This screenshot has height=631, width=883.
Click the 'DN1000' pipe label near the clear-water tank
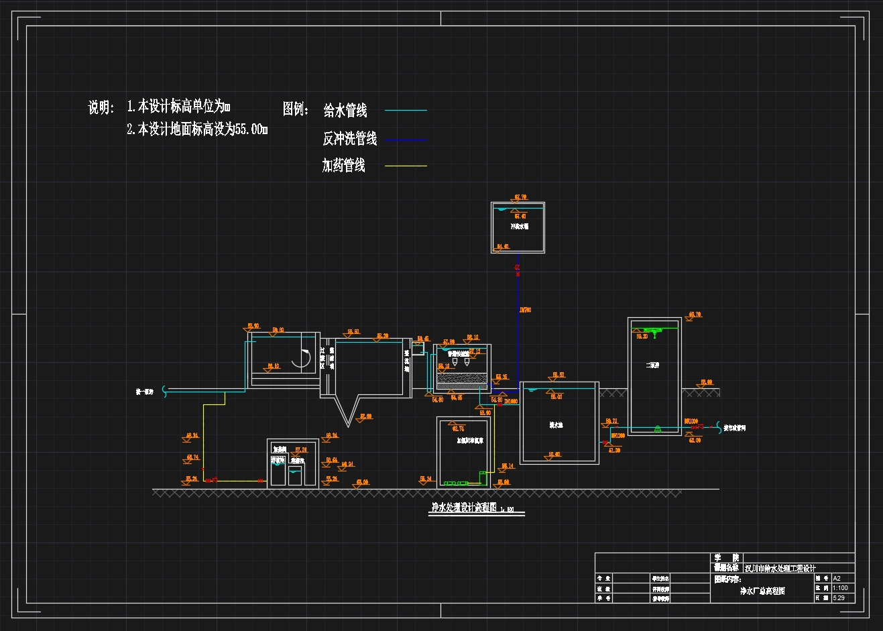(x=511, y=401)
